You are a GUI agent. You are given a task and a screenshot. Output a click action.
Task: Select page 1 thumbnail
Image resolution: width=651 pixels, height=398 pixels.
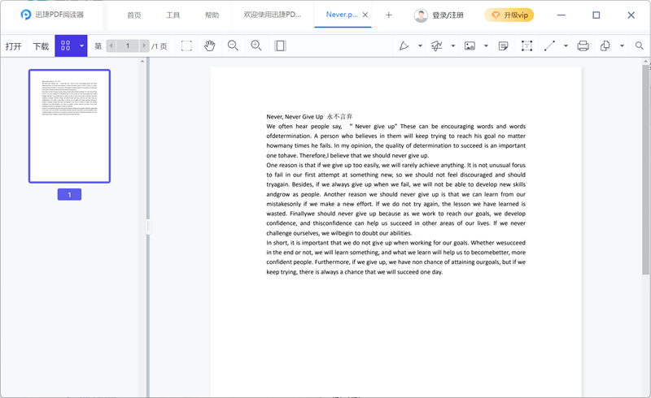69,126
